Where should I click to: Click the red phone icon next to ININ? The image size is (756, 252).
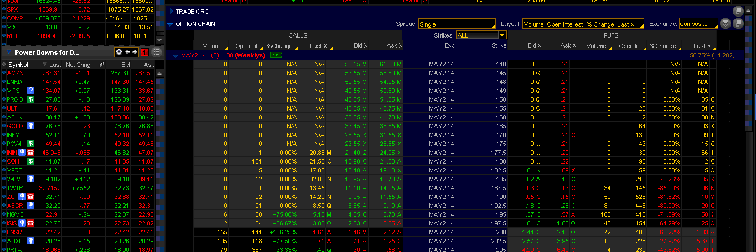[30, 153]
